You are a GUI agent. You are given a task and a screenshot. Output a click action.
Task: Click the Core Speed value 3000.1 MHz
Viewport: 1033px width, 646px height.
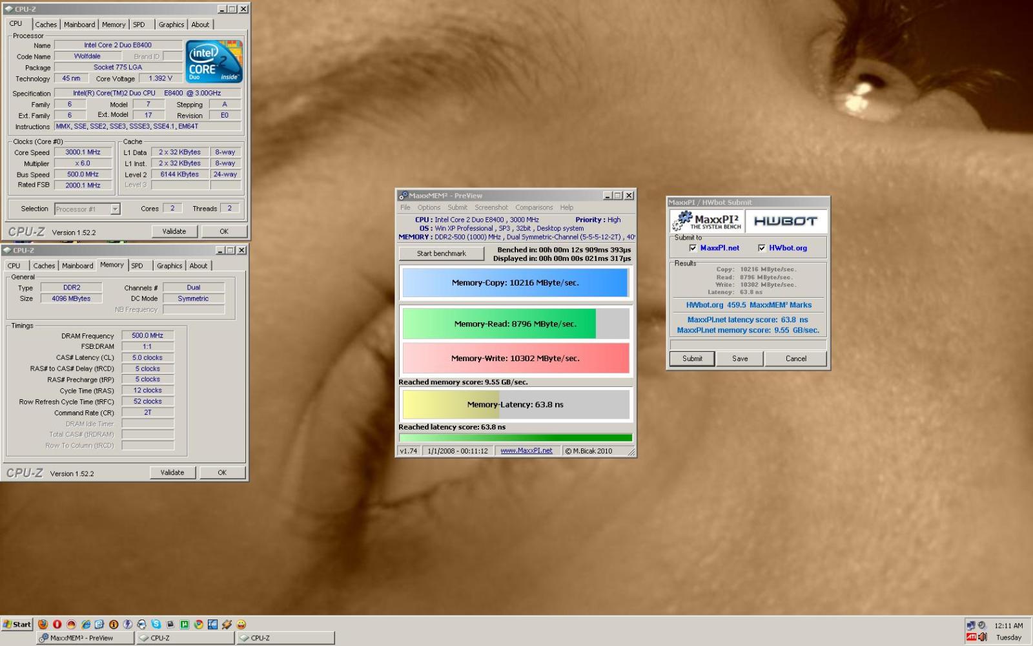tap(83, 152)
